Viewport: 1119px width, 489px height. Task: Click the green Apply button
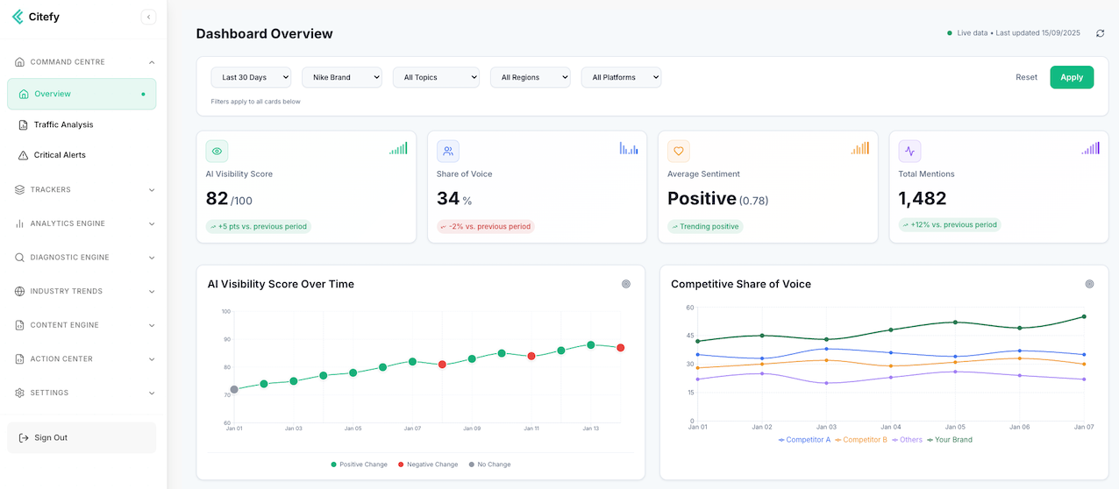[x=1071, y=77]
